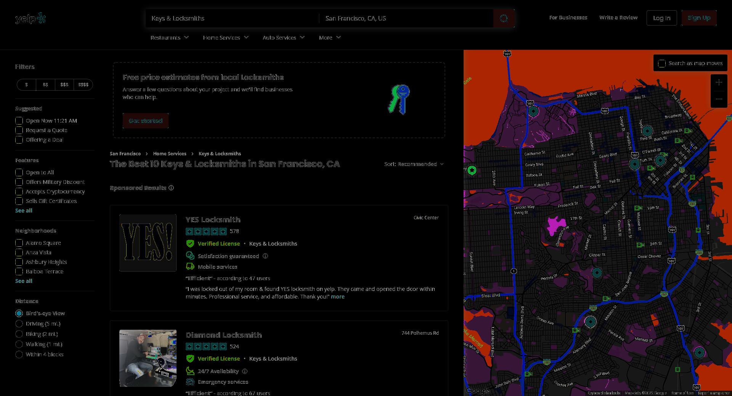Select Biking (2 mi.) distance
This screenshot has height=396, width=732.
point(19,334)
